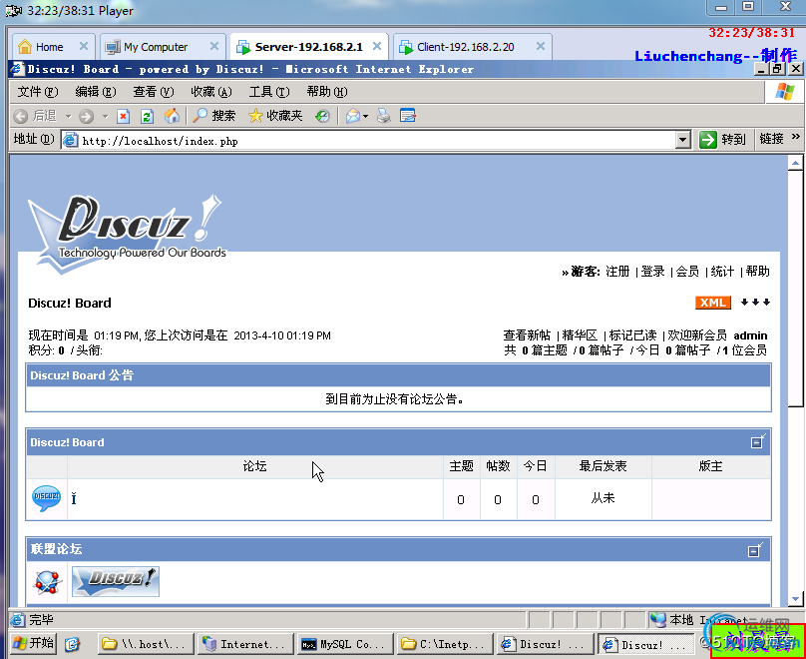The image size is (806, 659).
Task: Click the Home tab house icon
Action: 25,47
